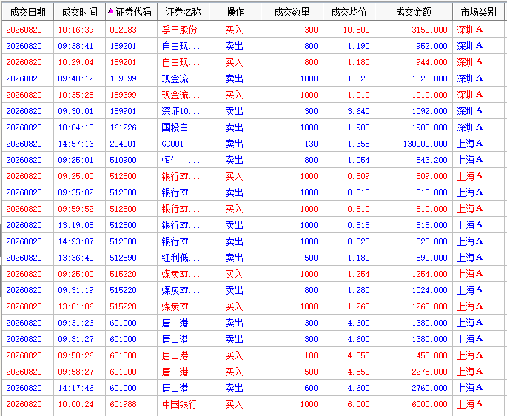Click trade time 09:59:52

[75, 209]
